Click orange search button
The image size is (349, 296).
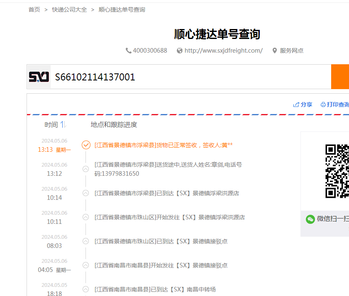tap(340, 77)
